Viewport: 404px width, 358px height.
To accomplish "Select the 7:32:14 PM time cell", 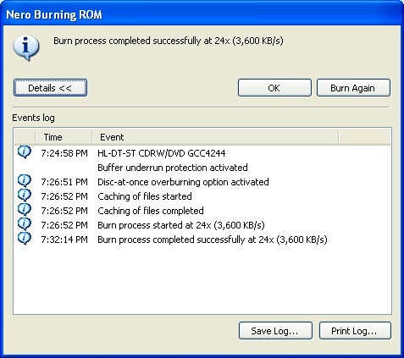I will click(64, 240).
